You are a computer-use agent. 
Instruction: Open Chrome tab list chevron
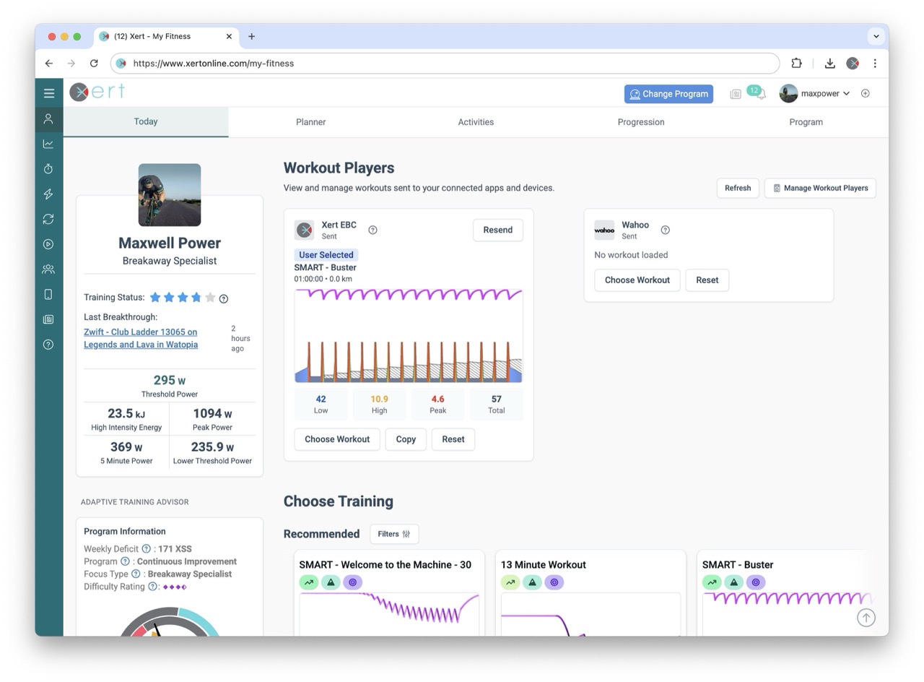pyautogui.click(x=876, y=36)
